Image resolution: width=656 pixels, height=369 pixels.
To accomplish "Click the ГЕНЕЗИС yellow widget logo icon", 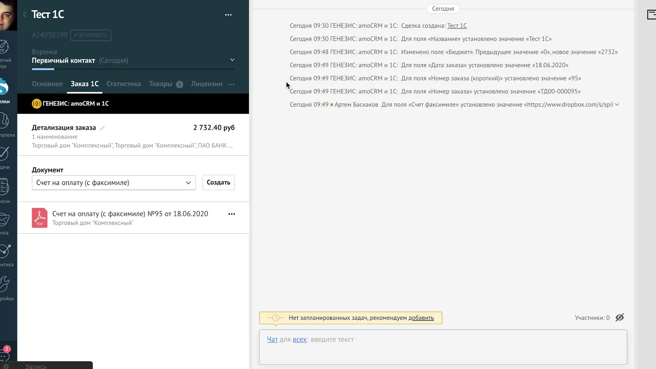I will click(36, 104).
